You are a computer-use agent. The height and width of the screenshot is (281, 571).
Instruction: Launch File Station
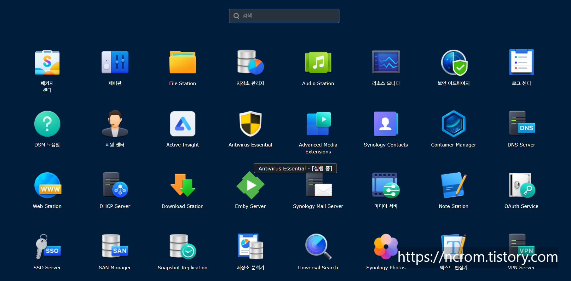tap(183, 62)
